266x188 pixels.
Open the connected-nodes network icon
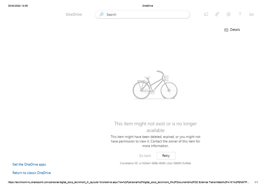pos(217,15)
